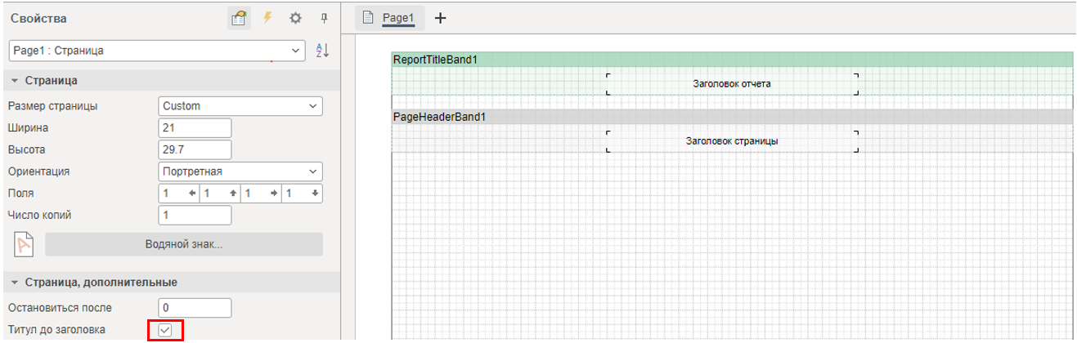The width and height of the screenshot is (1077, 343).
Task: Click the Ширина input field
Action: click(x=195, y=128)
